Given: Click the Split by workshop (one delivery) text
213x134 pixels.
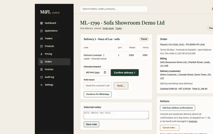Looking at the screenshot, I should click(176, 84).
